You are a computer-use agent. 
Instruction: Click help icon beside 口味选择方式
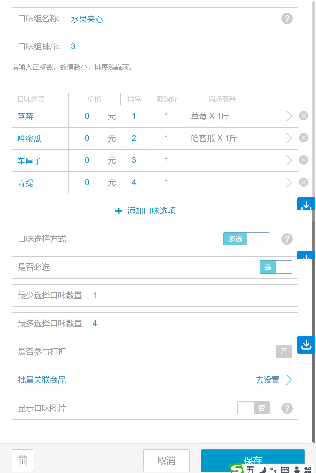tap(287, 239)
